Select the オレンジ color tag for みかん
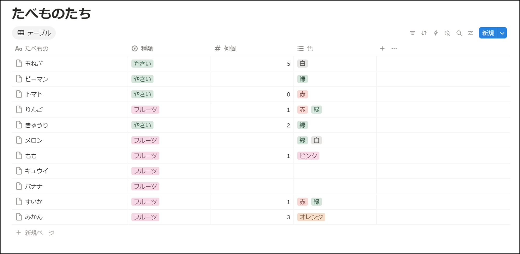 [x=311, y=217]
